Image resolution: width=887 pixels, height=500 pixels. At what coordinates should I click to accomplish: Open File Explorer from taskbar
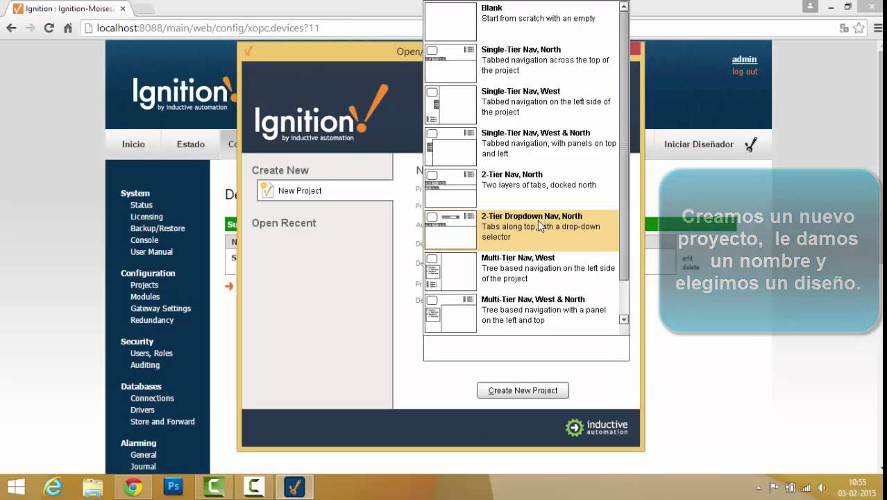point(92,487)
